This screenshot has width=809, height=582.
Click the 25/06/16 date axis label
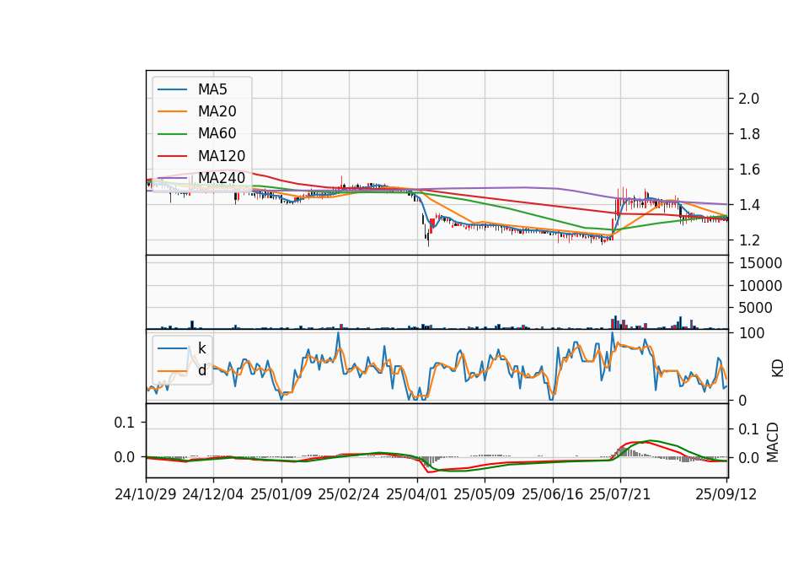pyautogui.click(x=553, y=494)
